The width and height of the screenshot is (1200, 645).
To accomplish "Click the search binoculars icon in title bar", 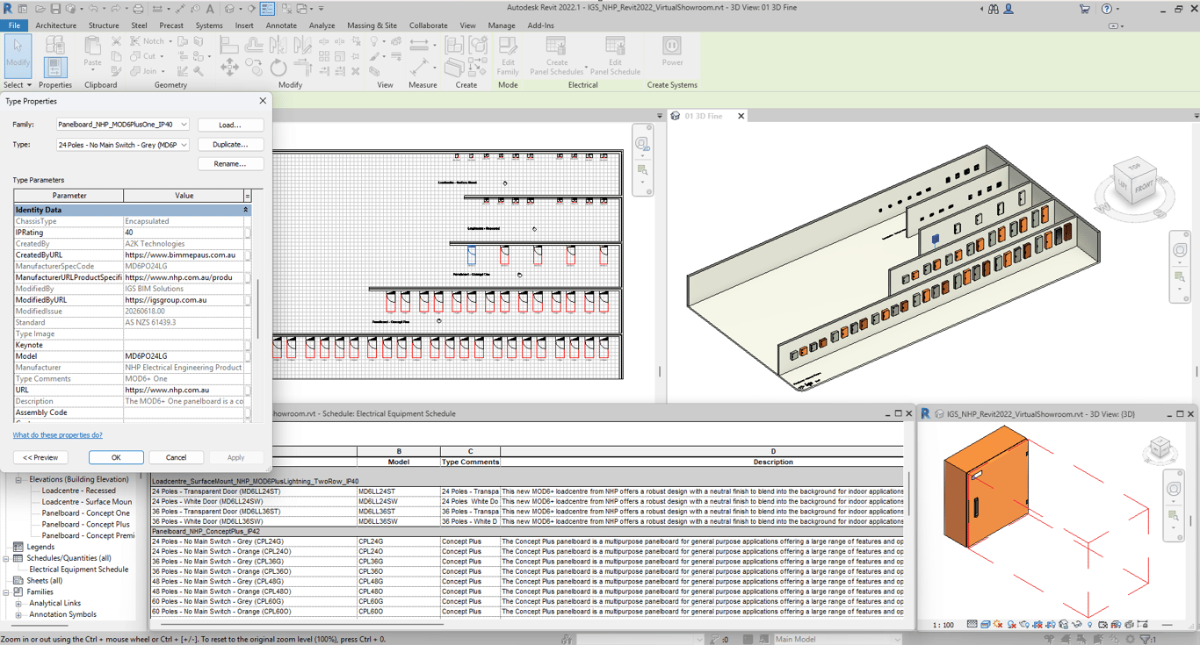I will [x=994, y=9].
